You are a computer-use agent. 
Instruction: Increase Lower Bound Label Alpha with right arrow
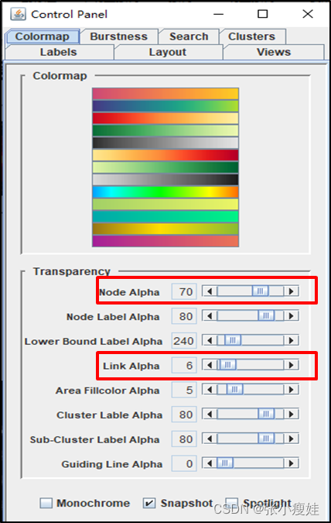[x=292, y=340]
